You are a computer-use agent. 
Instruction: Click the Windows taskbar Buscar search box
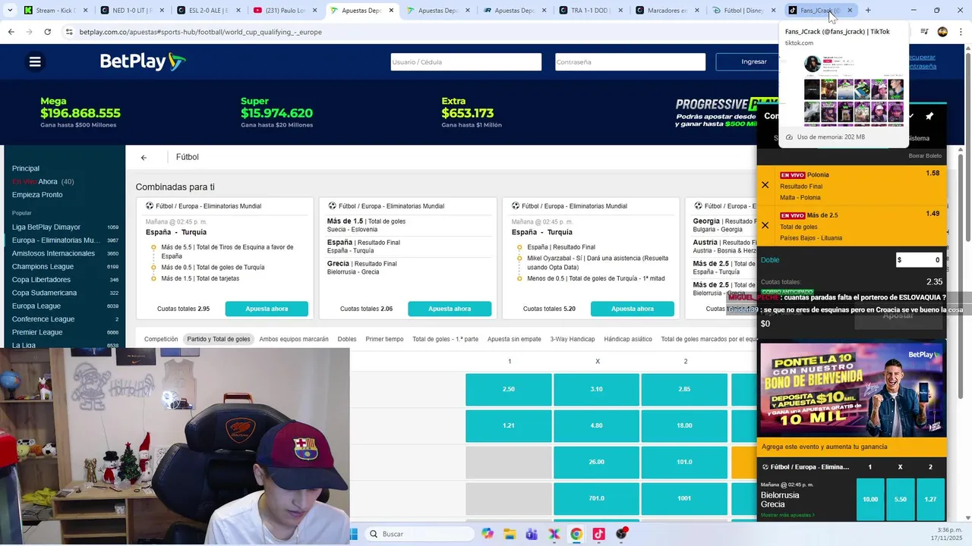click(418, 534)
